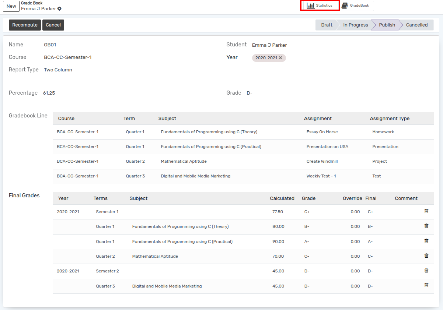The height and width of the screenshot is (310, 443).
Task: Delete the Fundamentals of Programming (Practical) grade row
Action: pyautogui.click(x=426, y=241)
